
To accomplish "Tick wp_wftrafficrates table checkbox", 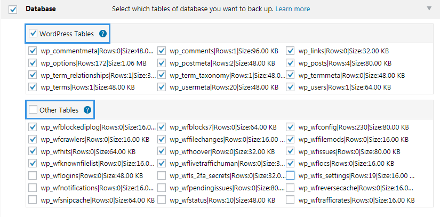I will coord(291,200).
